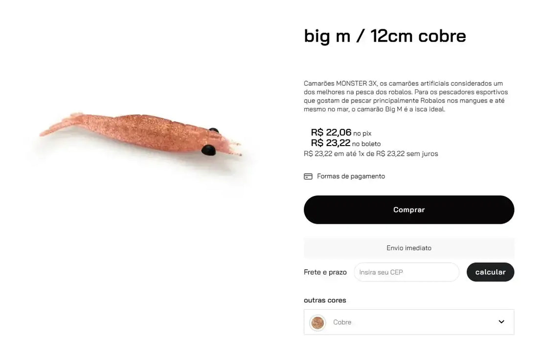Select the R$ 22,06 pix price
542x342 pixels.
click(331, 132)
